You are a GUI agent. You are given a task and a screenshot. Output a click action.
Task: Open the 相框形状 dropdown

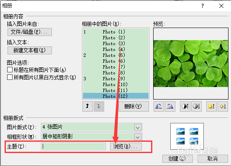coord(138,137)
